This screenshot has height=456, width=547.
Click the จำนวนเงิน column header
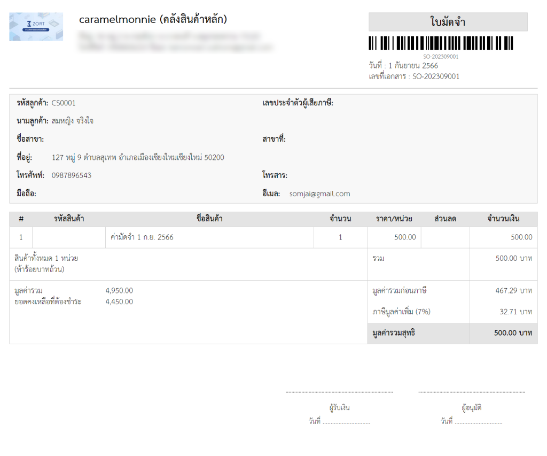(x=503, y=219)
